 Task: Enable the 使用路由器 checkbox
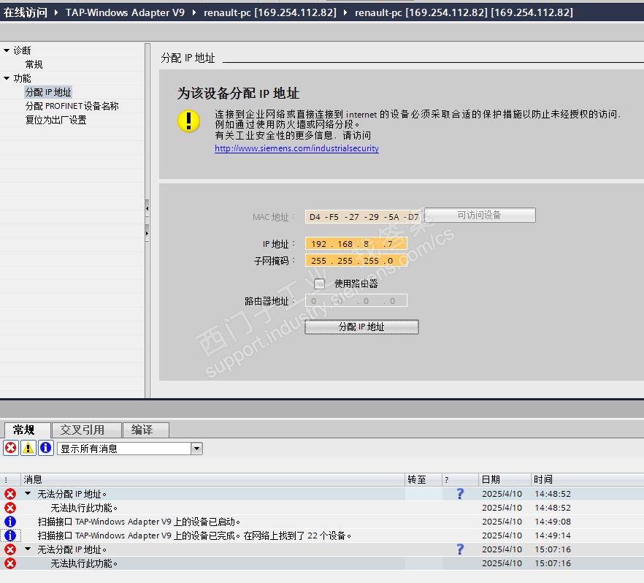(319, 283)
